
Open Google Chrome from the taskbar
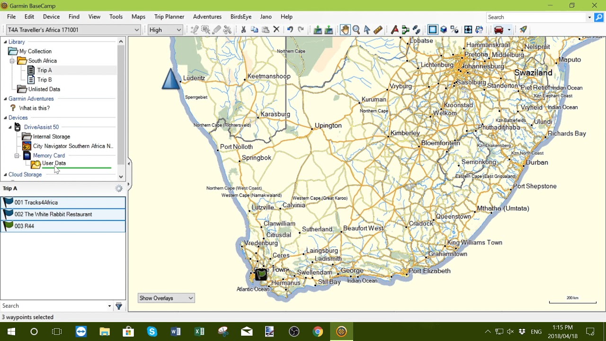coord(318,332)
